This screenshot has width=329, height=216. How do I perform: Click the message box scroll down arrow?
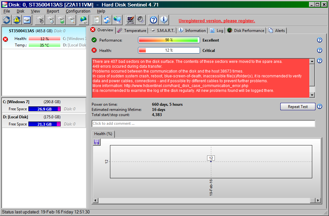(x=312, y=95)
